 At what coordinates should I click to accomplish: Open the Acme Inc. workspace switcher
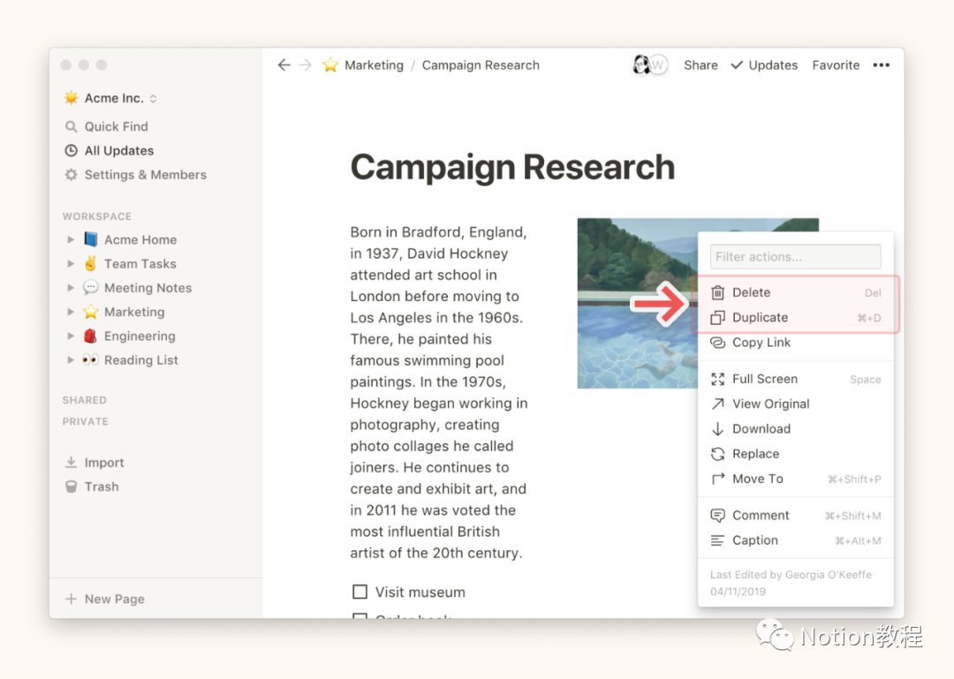point(110,99)
